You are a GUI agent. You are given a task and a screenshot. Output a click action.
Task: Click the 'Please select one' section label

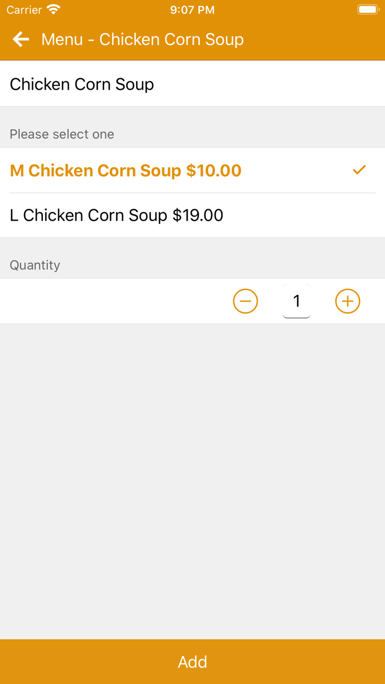tap(62, 134)
